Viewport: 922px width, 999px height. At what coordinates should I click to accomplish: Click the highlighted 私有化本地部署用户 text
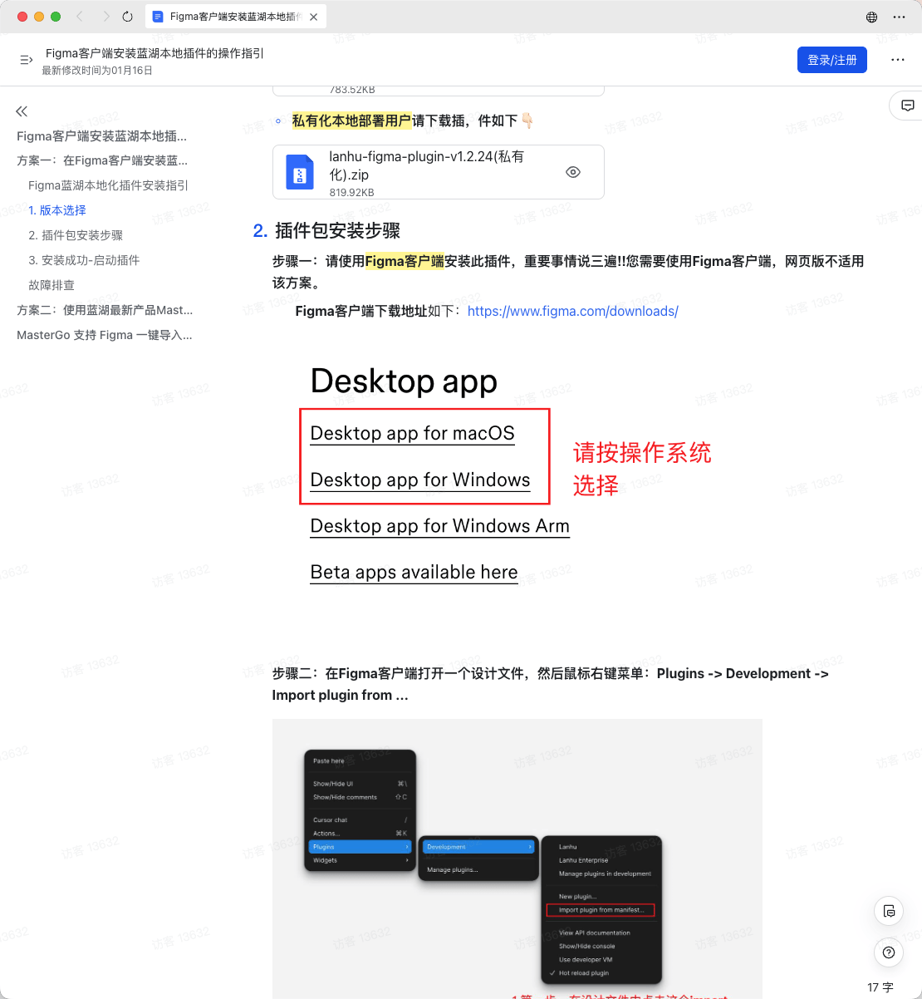coord(351,121)
